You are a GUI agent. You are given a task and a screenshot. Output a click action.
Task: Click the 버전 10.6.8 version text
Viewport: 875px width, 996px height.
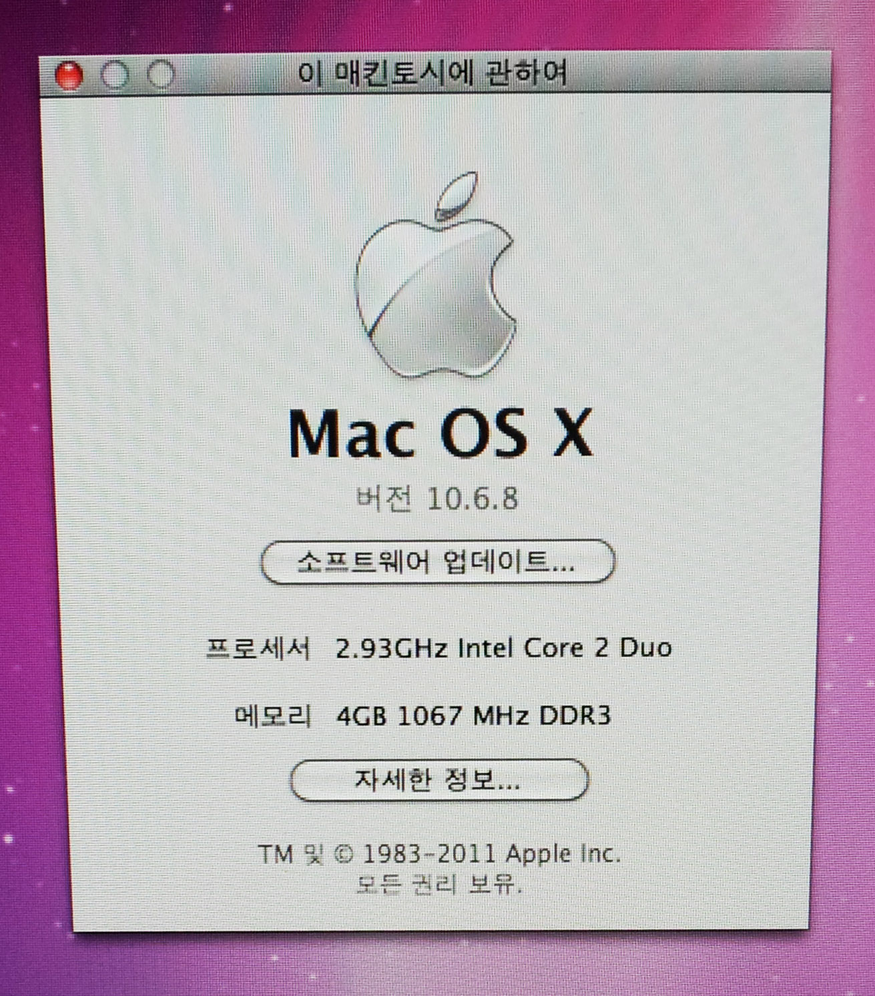coord(437,499)
